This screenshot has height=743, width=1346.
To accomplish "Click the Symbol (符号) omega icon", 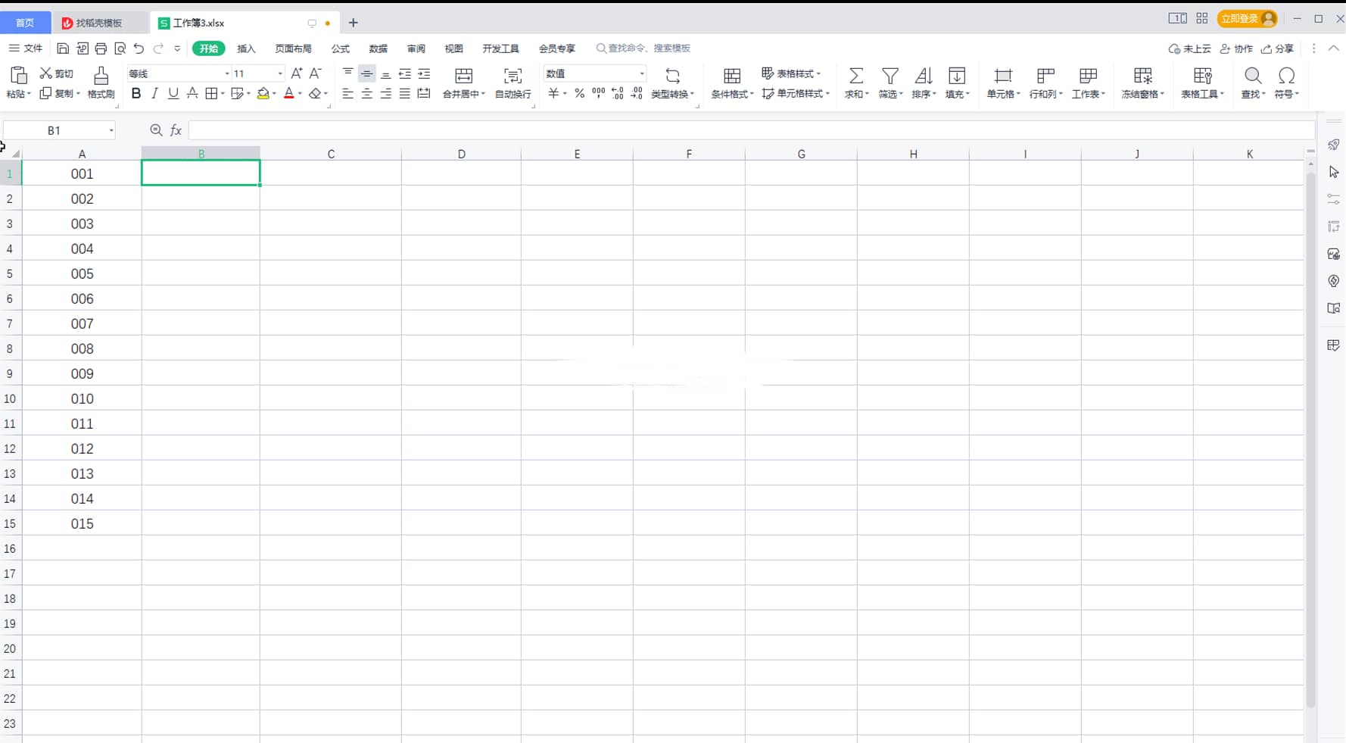I will [x=1286, y=76].
